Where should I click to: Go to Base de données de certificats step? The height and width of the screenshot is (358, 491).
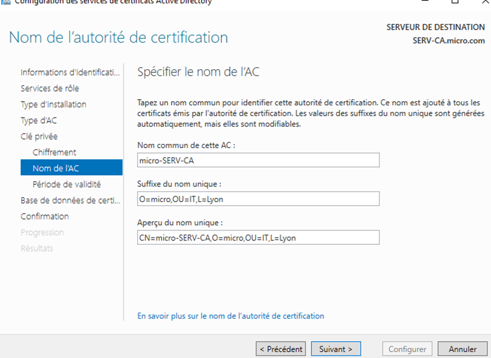click(71, 200)
